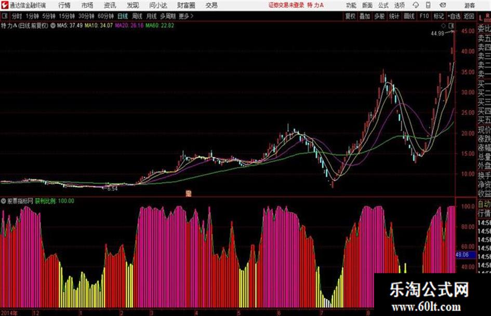
Task: Click 证券交易未登录 login status text
Action: [x=286, y=5]
